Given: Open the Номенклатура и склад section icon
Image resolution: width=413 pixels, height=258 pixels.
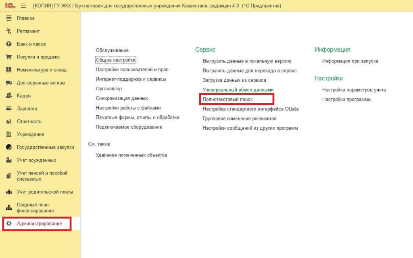Looking at the screenshot, I should point(8,70).
